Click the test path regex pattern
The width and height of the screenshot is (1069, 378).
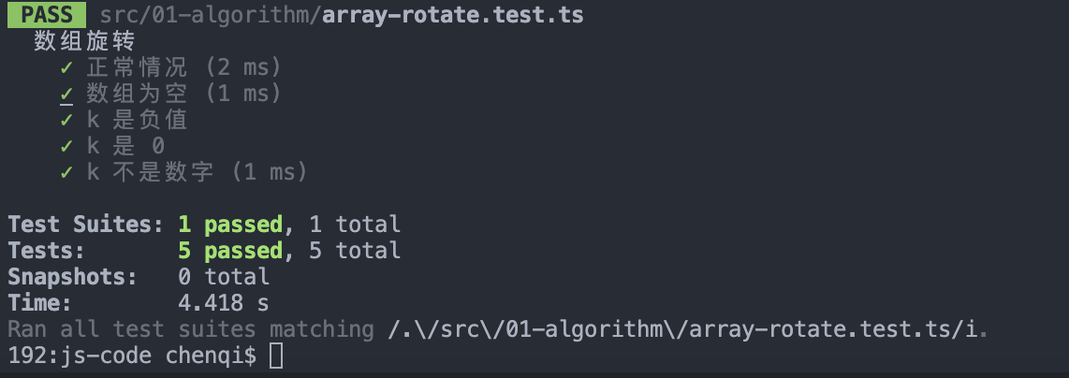point(688,329)
